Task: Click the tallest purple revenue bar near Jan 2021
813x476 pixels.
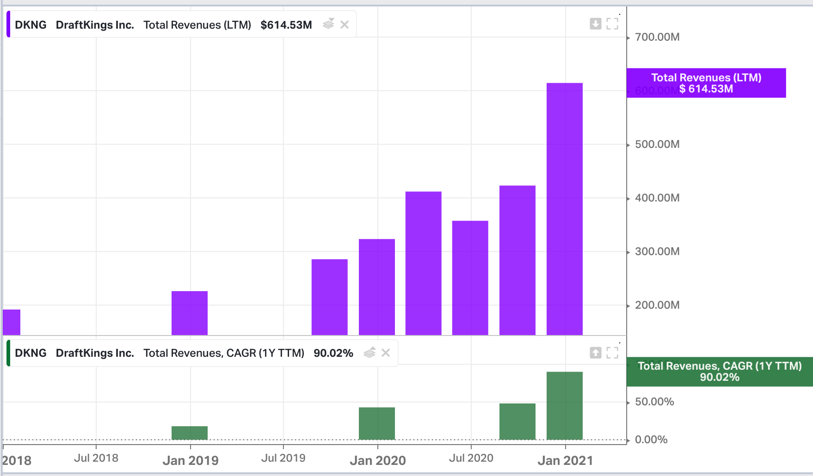Action: click(565, 209)
